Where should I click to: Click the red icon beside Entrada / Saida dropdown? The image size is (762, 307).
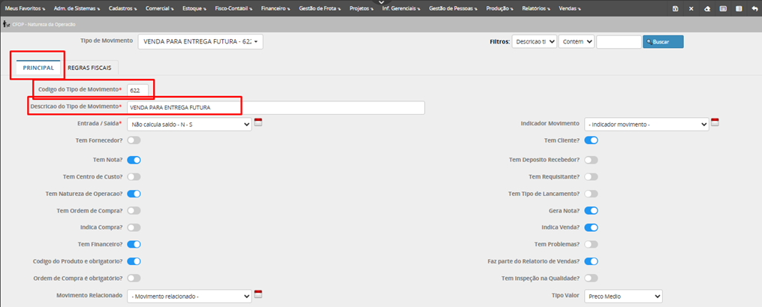[x=258, y=122]
